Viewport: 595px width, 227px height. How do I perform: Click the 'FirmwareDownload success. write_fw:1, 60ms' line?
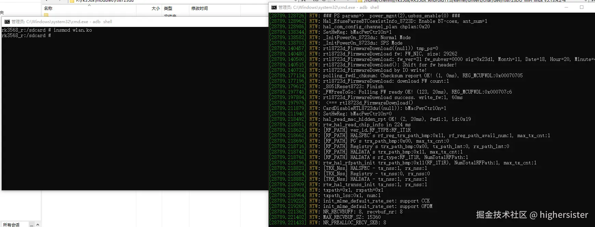(x=366, y=97)
